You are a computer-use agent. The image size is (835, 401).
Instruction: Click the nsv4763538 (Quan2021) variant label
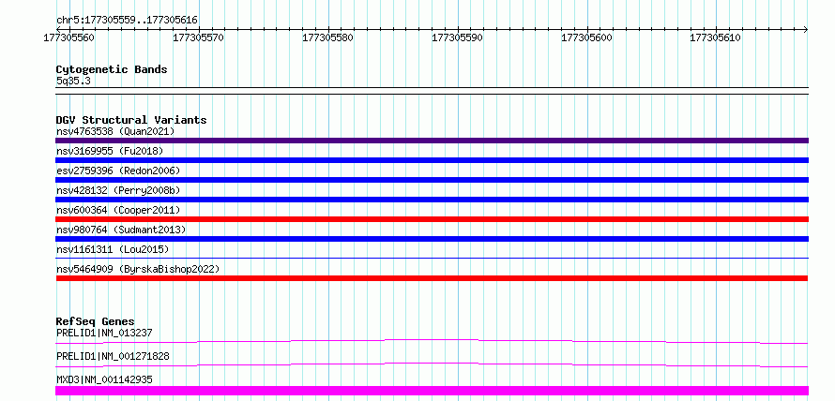pos(115,131)
